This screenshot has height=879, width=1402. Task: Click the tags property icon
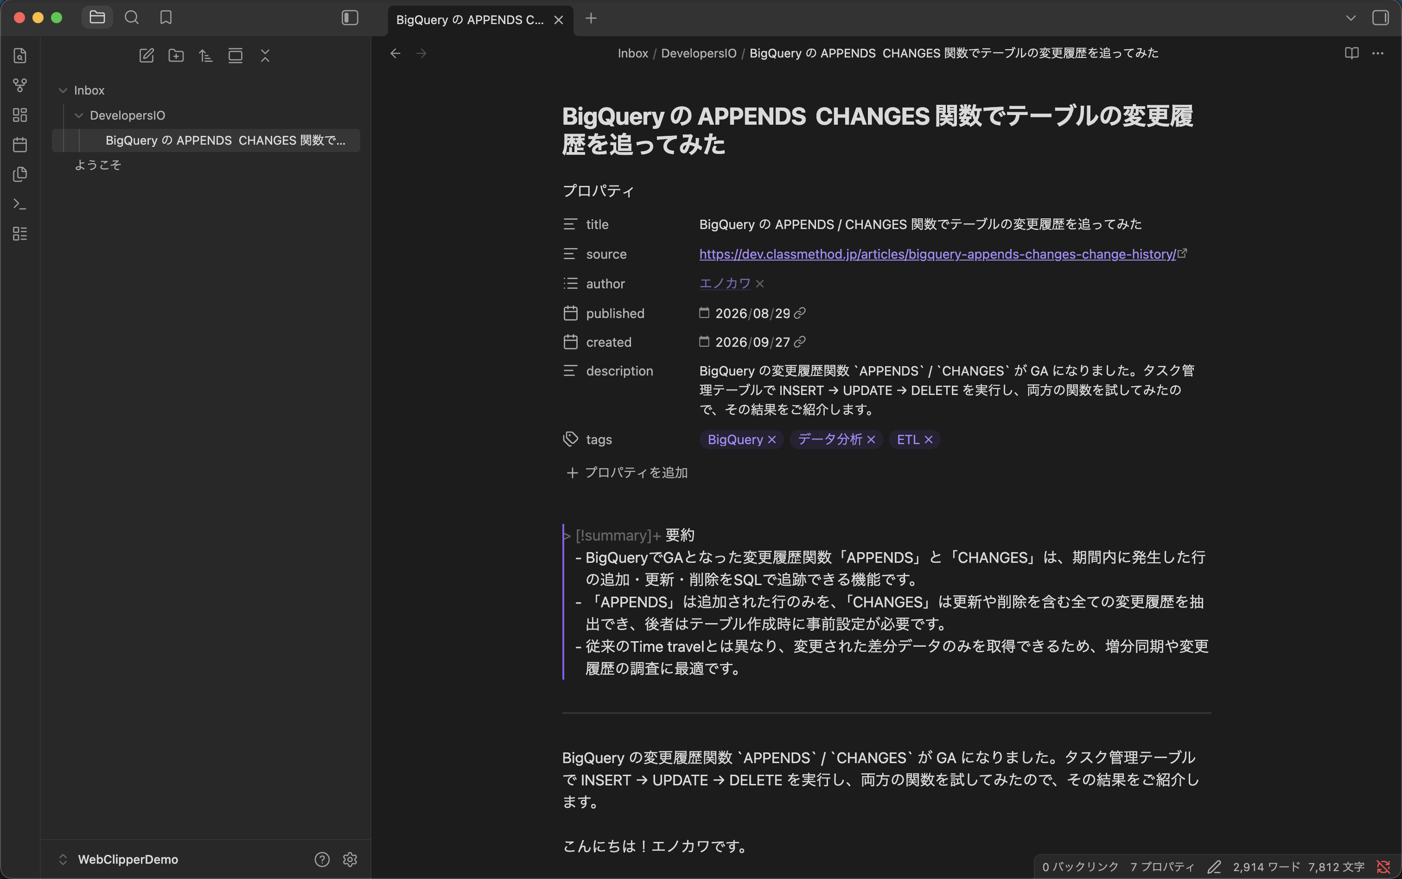tap(570, 439)
